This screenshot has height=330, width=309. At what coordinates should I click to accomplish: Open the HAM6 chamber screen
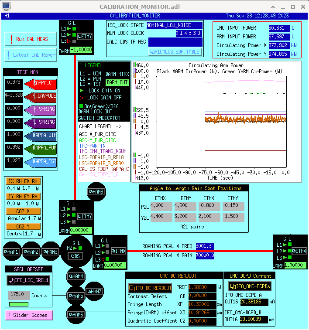click(x=76, y=314)
